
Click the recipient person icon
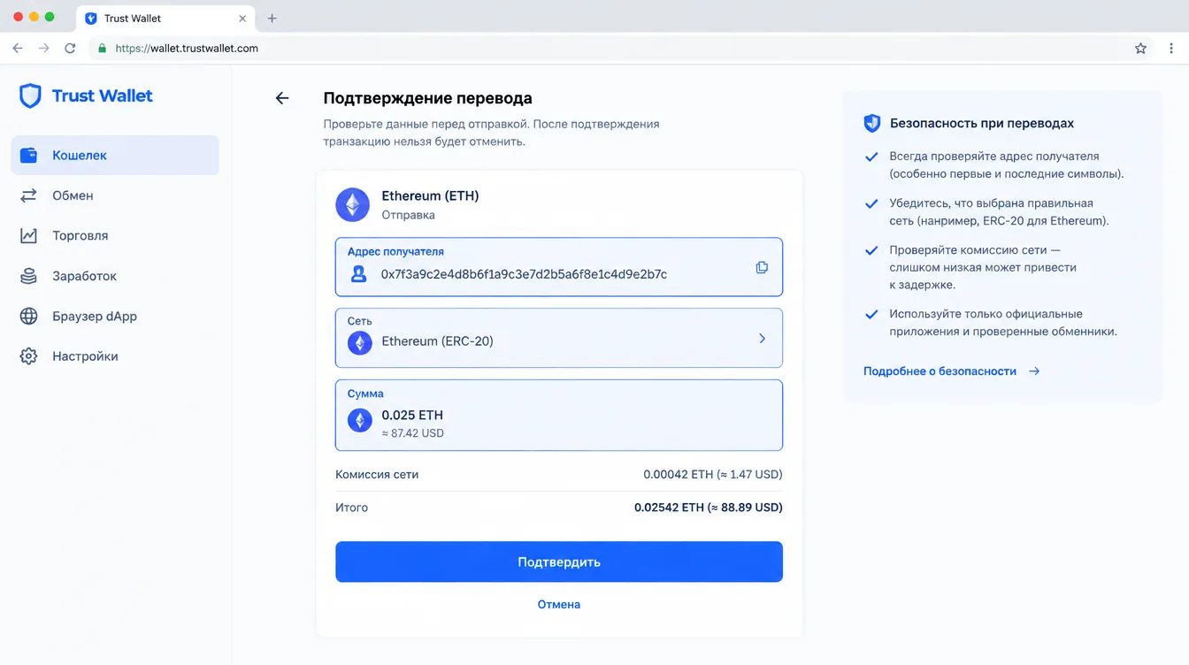(x=358, y=274)
